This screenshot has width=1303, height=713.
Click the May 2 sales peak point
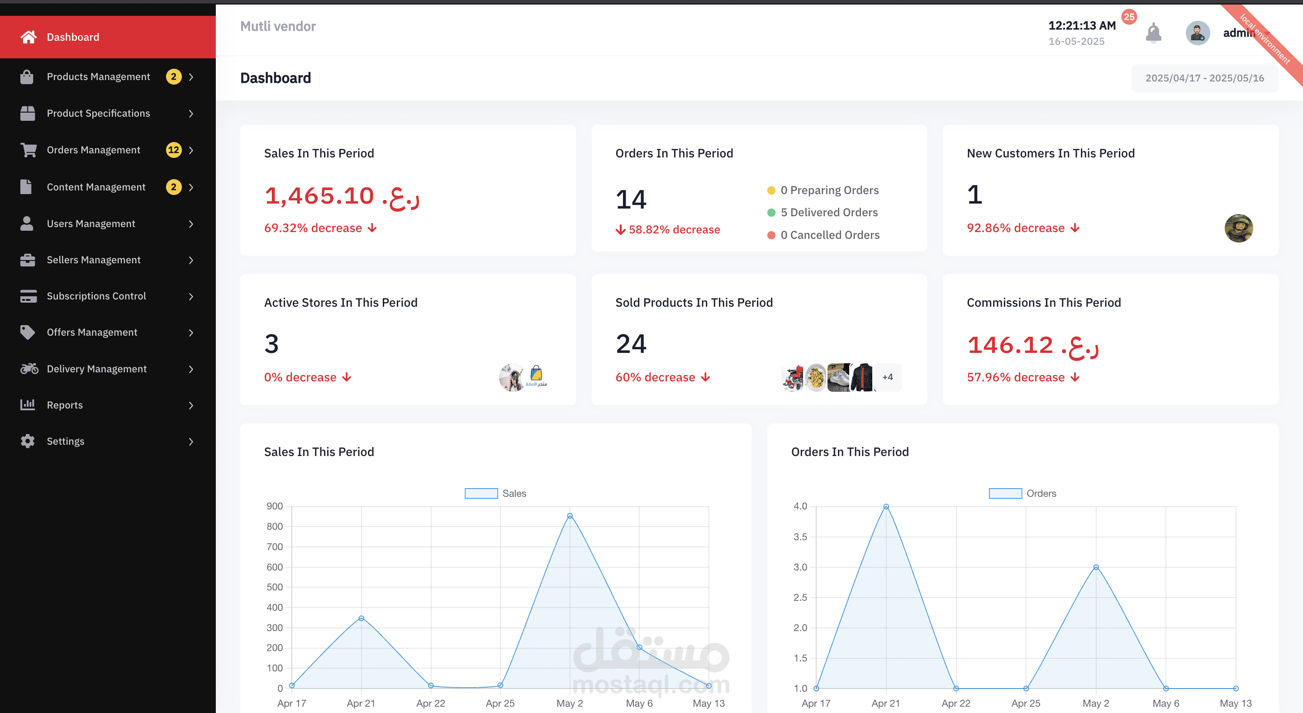(570, 516)
